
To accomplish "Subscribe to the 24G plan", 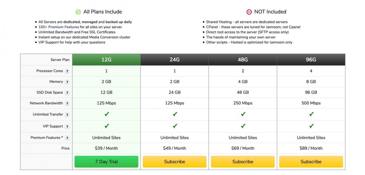I will [x=175, y=162].
